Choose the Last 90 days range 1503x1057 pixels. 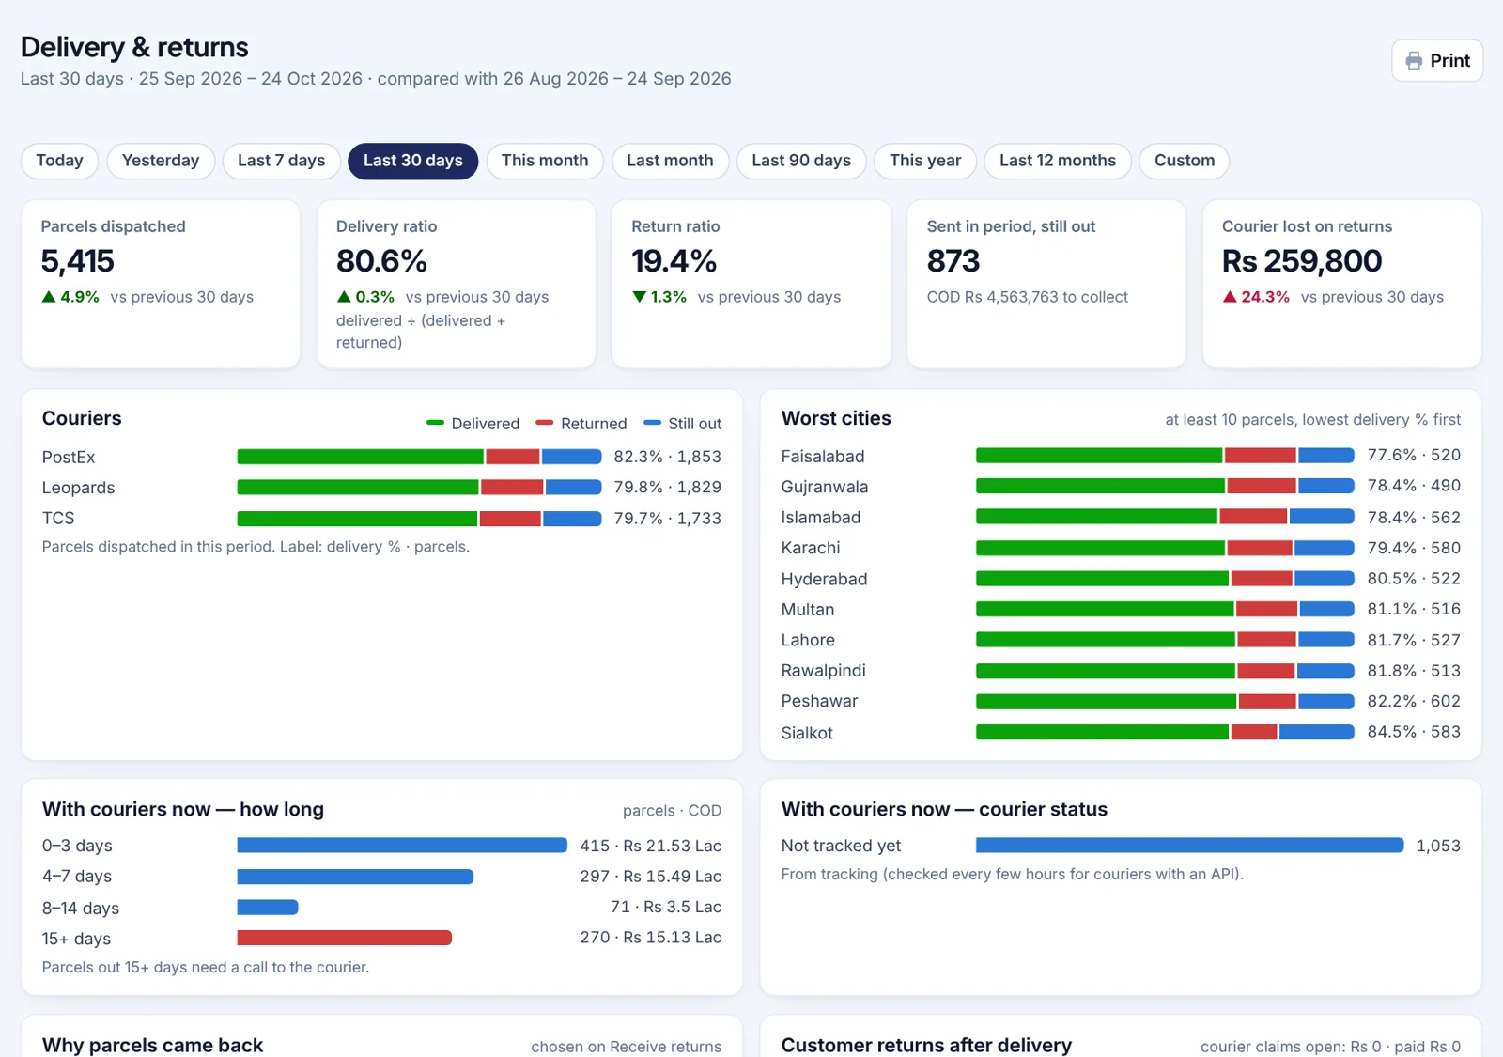pos(801,161)
